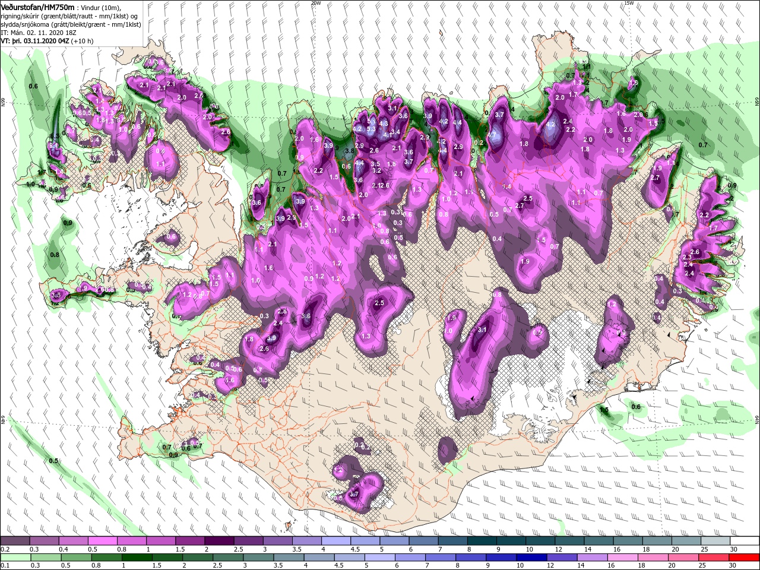This screenshot has height=570, width=760.
Task: Click the Veðurstofan/HM750m title text
Action: click(38, 7)
